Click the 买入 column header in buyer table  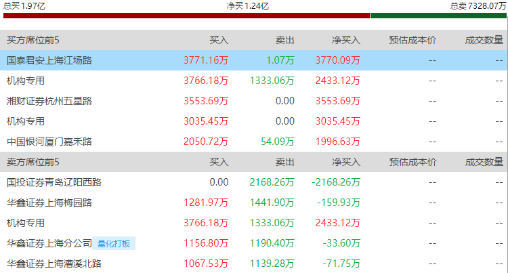(x=219, y=40)
